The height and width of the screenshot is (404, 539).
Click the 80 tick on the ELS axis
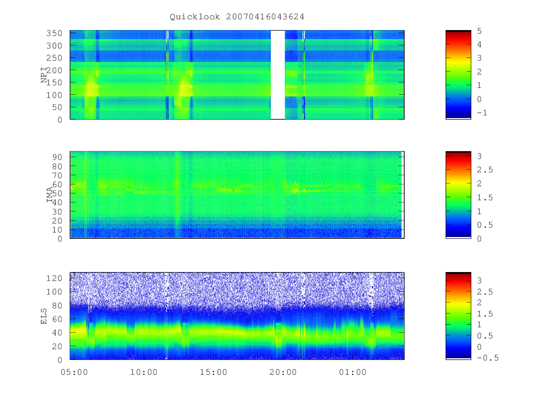(58, 305)
